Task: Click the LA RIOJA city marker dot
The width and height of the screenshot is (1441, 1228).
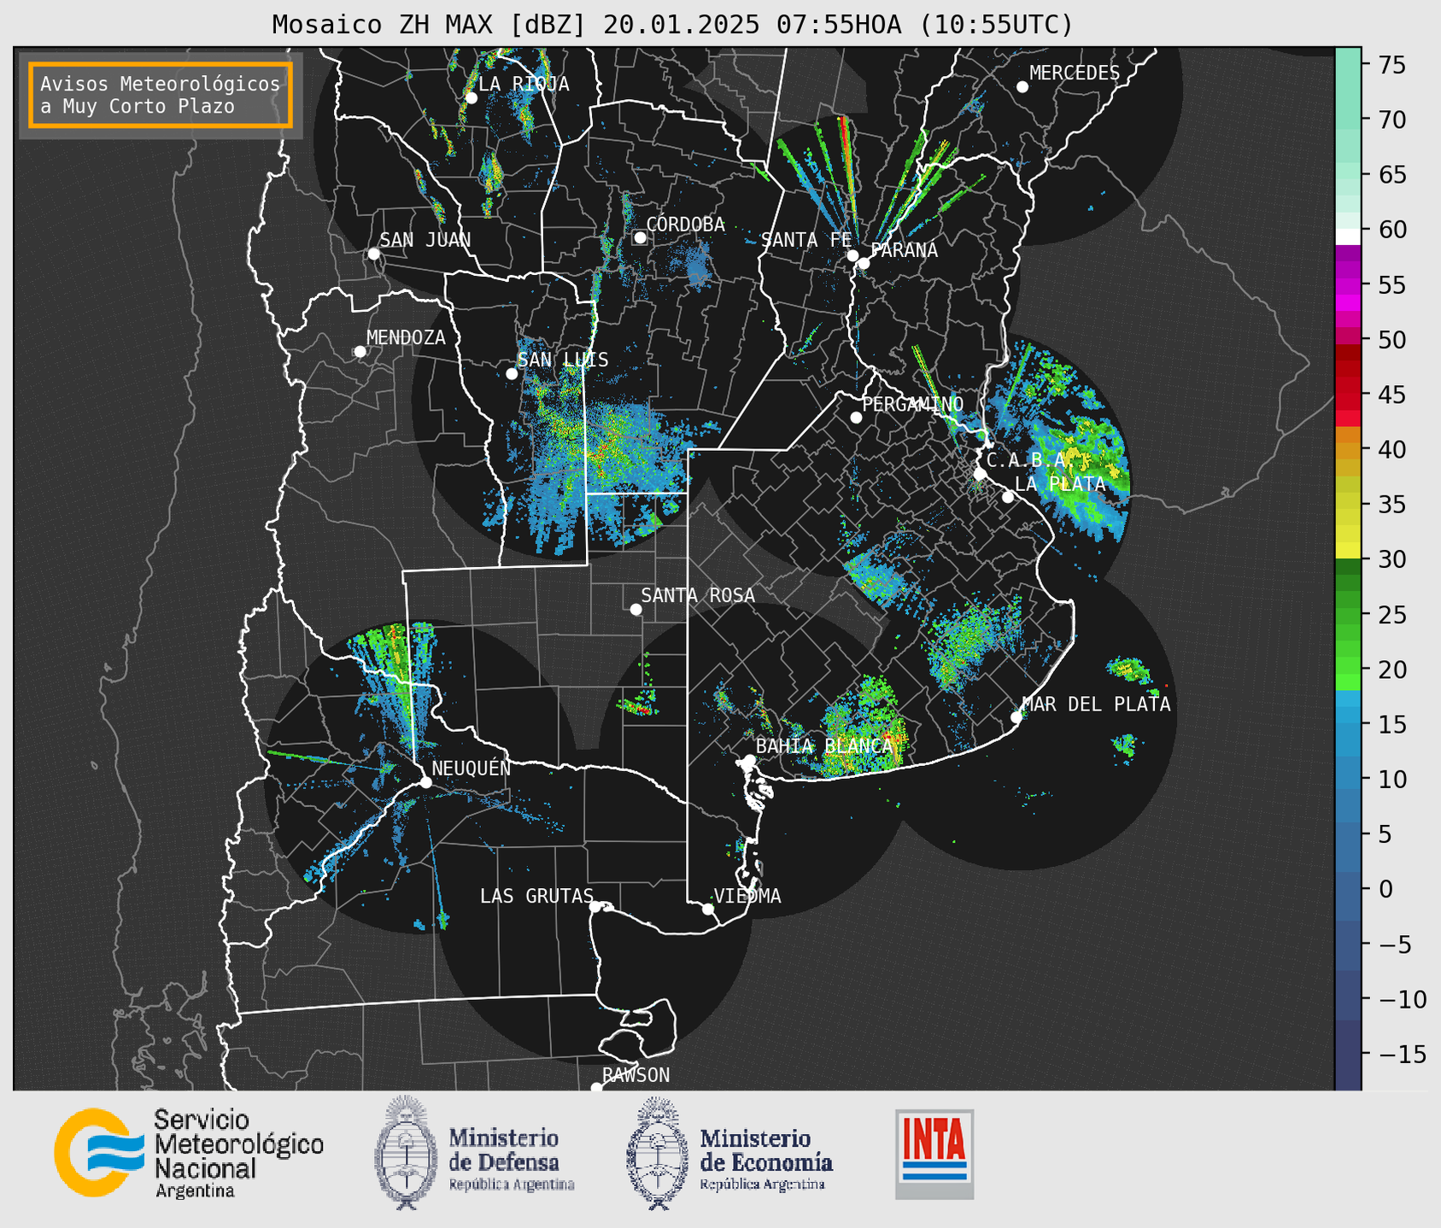Action: [471, 98]
